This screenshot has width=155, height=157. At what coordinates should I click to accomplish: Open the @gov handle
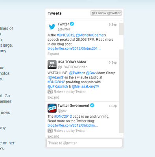[x=62, y=111]
